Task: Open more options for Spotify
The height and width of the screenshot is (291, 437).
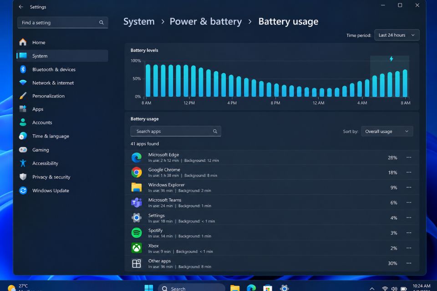Action: coord(409,233)
